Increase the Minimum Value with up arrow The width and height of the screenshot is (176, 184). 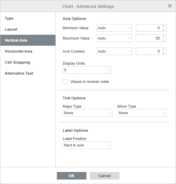pos(163,26)
